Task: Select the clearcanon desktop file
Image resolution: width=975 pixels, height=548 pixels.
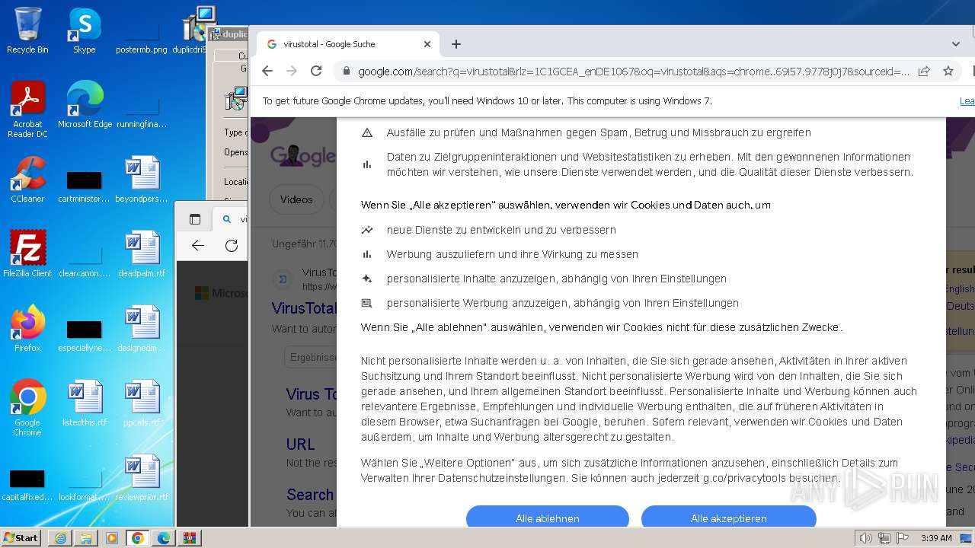Action: [85, 261]
